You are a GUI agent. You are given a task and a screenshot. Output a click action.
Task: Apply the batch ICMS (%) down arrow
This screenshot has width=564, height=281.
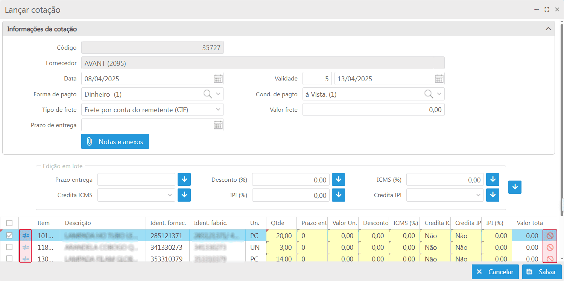click(492, 179)
